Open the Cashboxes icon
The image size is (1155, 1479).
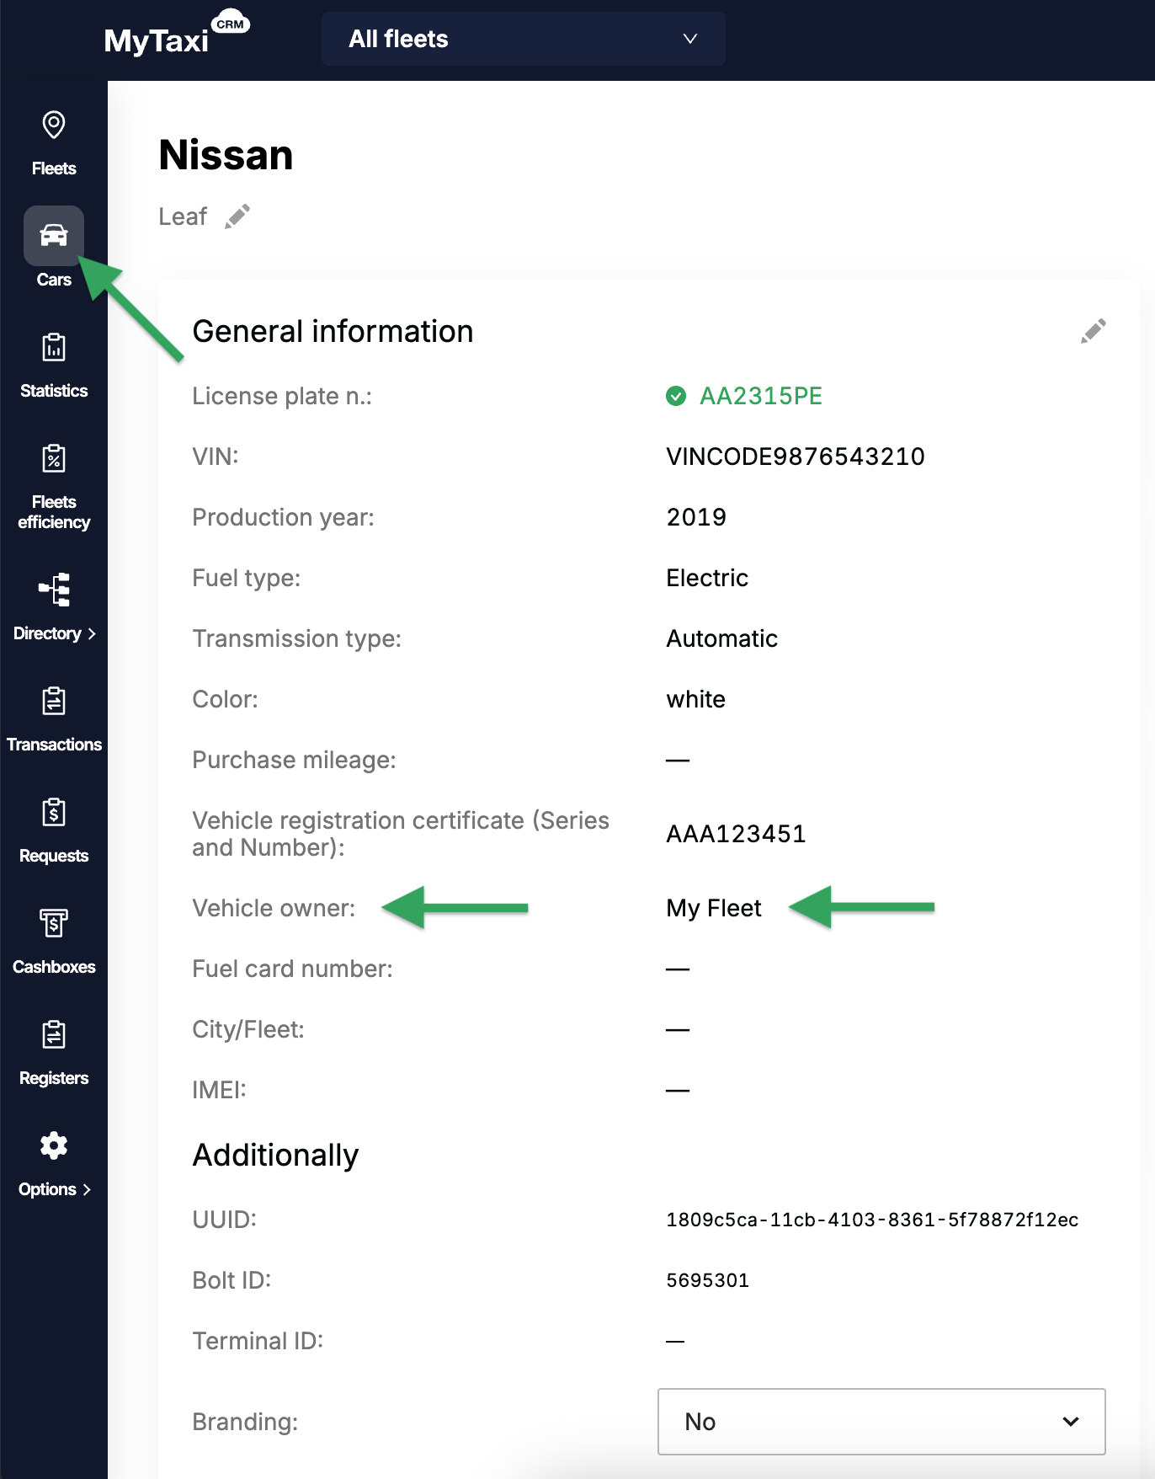tap(54, 923)
